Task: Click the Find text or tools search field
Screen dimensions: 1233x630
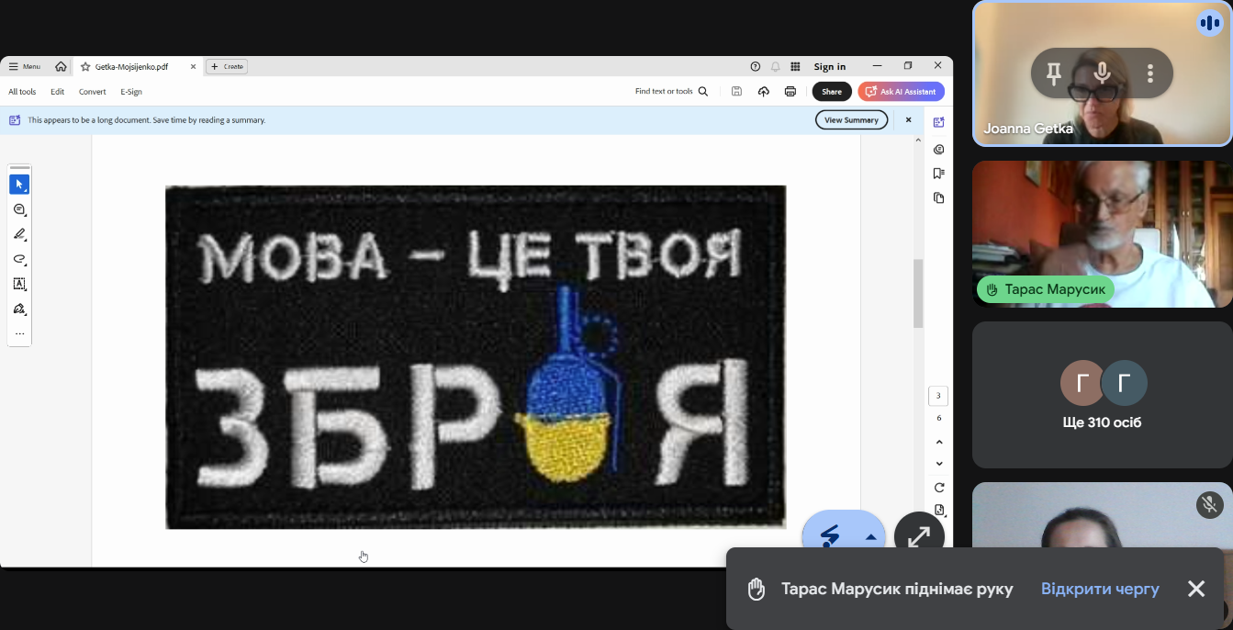Action: coord(670,92)
